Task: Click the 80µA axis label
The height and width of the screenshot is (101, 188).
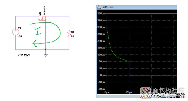Action: click(102, 61)
